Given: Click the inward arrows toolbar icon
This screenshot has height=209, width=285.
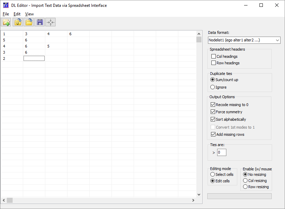Looking at the screenshot, I should click(50, 23).
